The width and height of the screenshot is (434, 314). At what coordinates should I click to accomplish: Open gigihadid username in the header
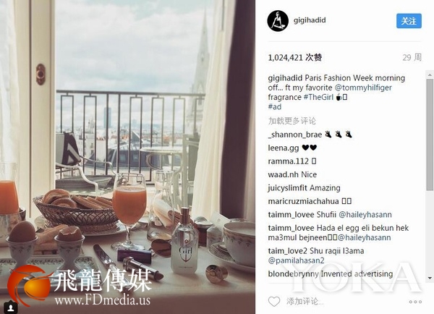click(x=310, y=20)
